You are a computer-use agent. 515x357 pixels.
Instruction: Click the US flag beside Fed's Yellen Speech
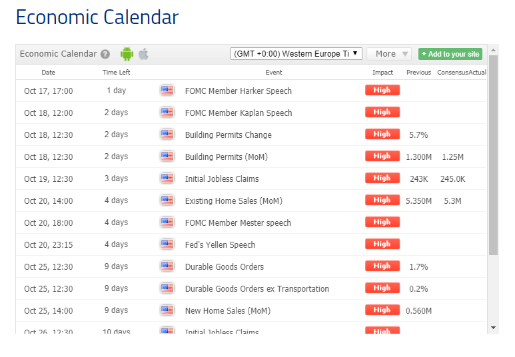167,244
